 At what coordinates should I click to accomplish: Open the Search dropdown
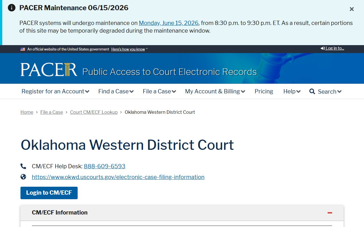(330, 92)
